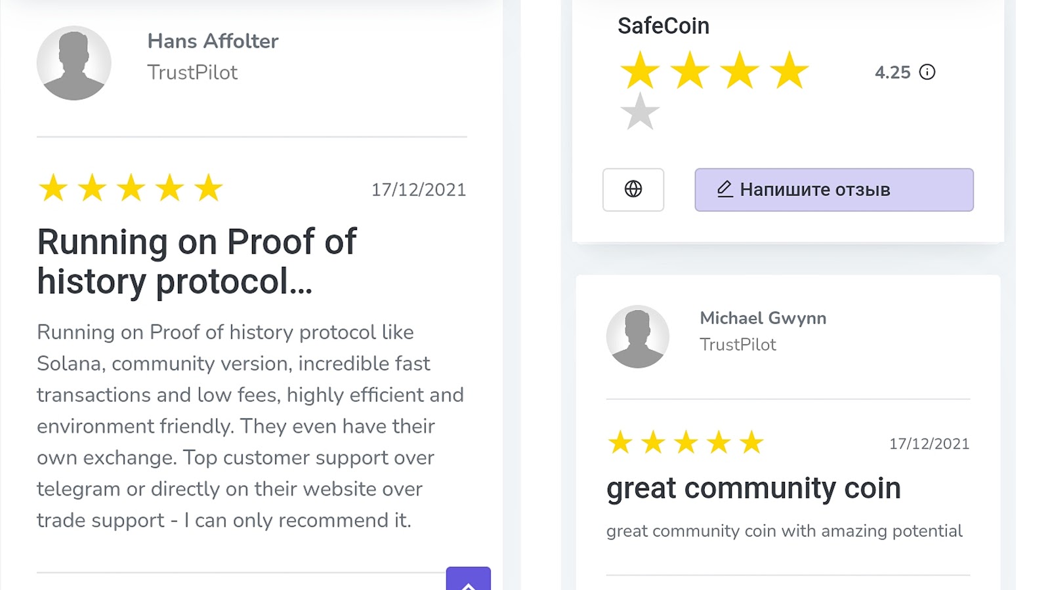Click first star of Michael Gwynn's review
The width and height of the screenshot is (1050, 590).
tap(620, 443)
